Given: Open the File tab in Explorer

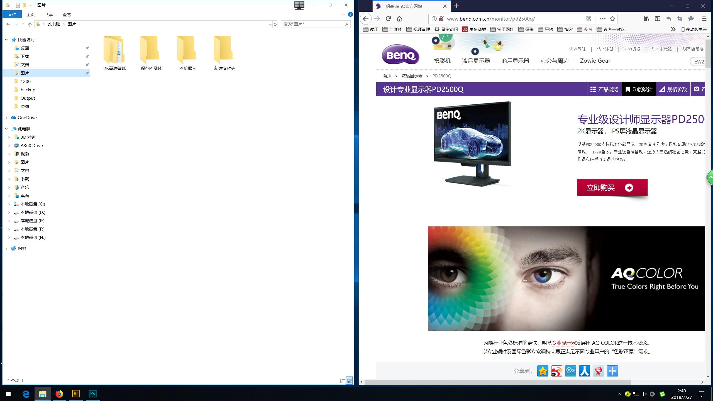Looking at the screenshot, I should (12, 14).
